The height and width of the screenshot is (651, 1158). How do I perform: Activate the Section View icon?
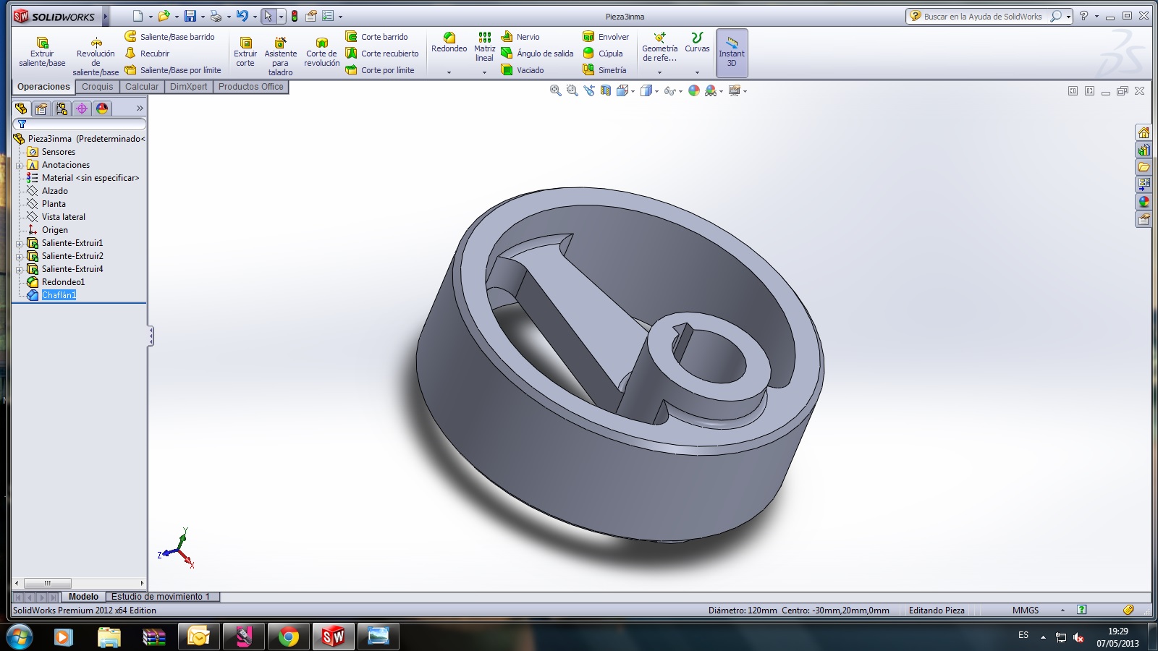pyautogui.click(x=605, y=90)
